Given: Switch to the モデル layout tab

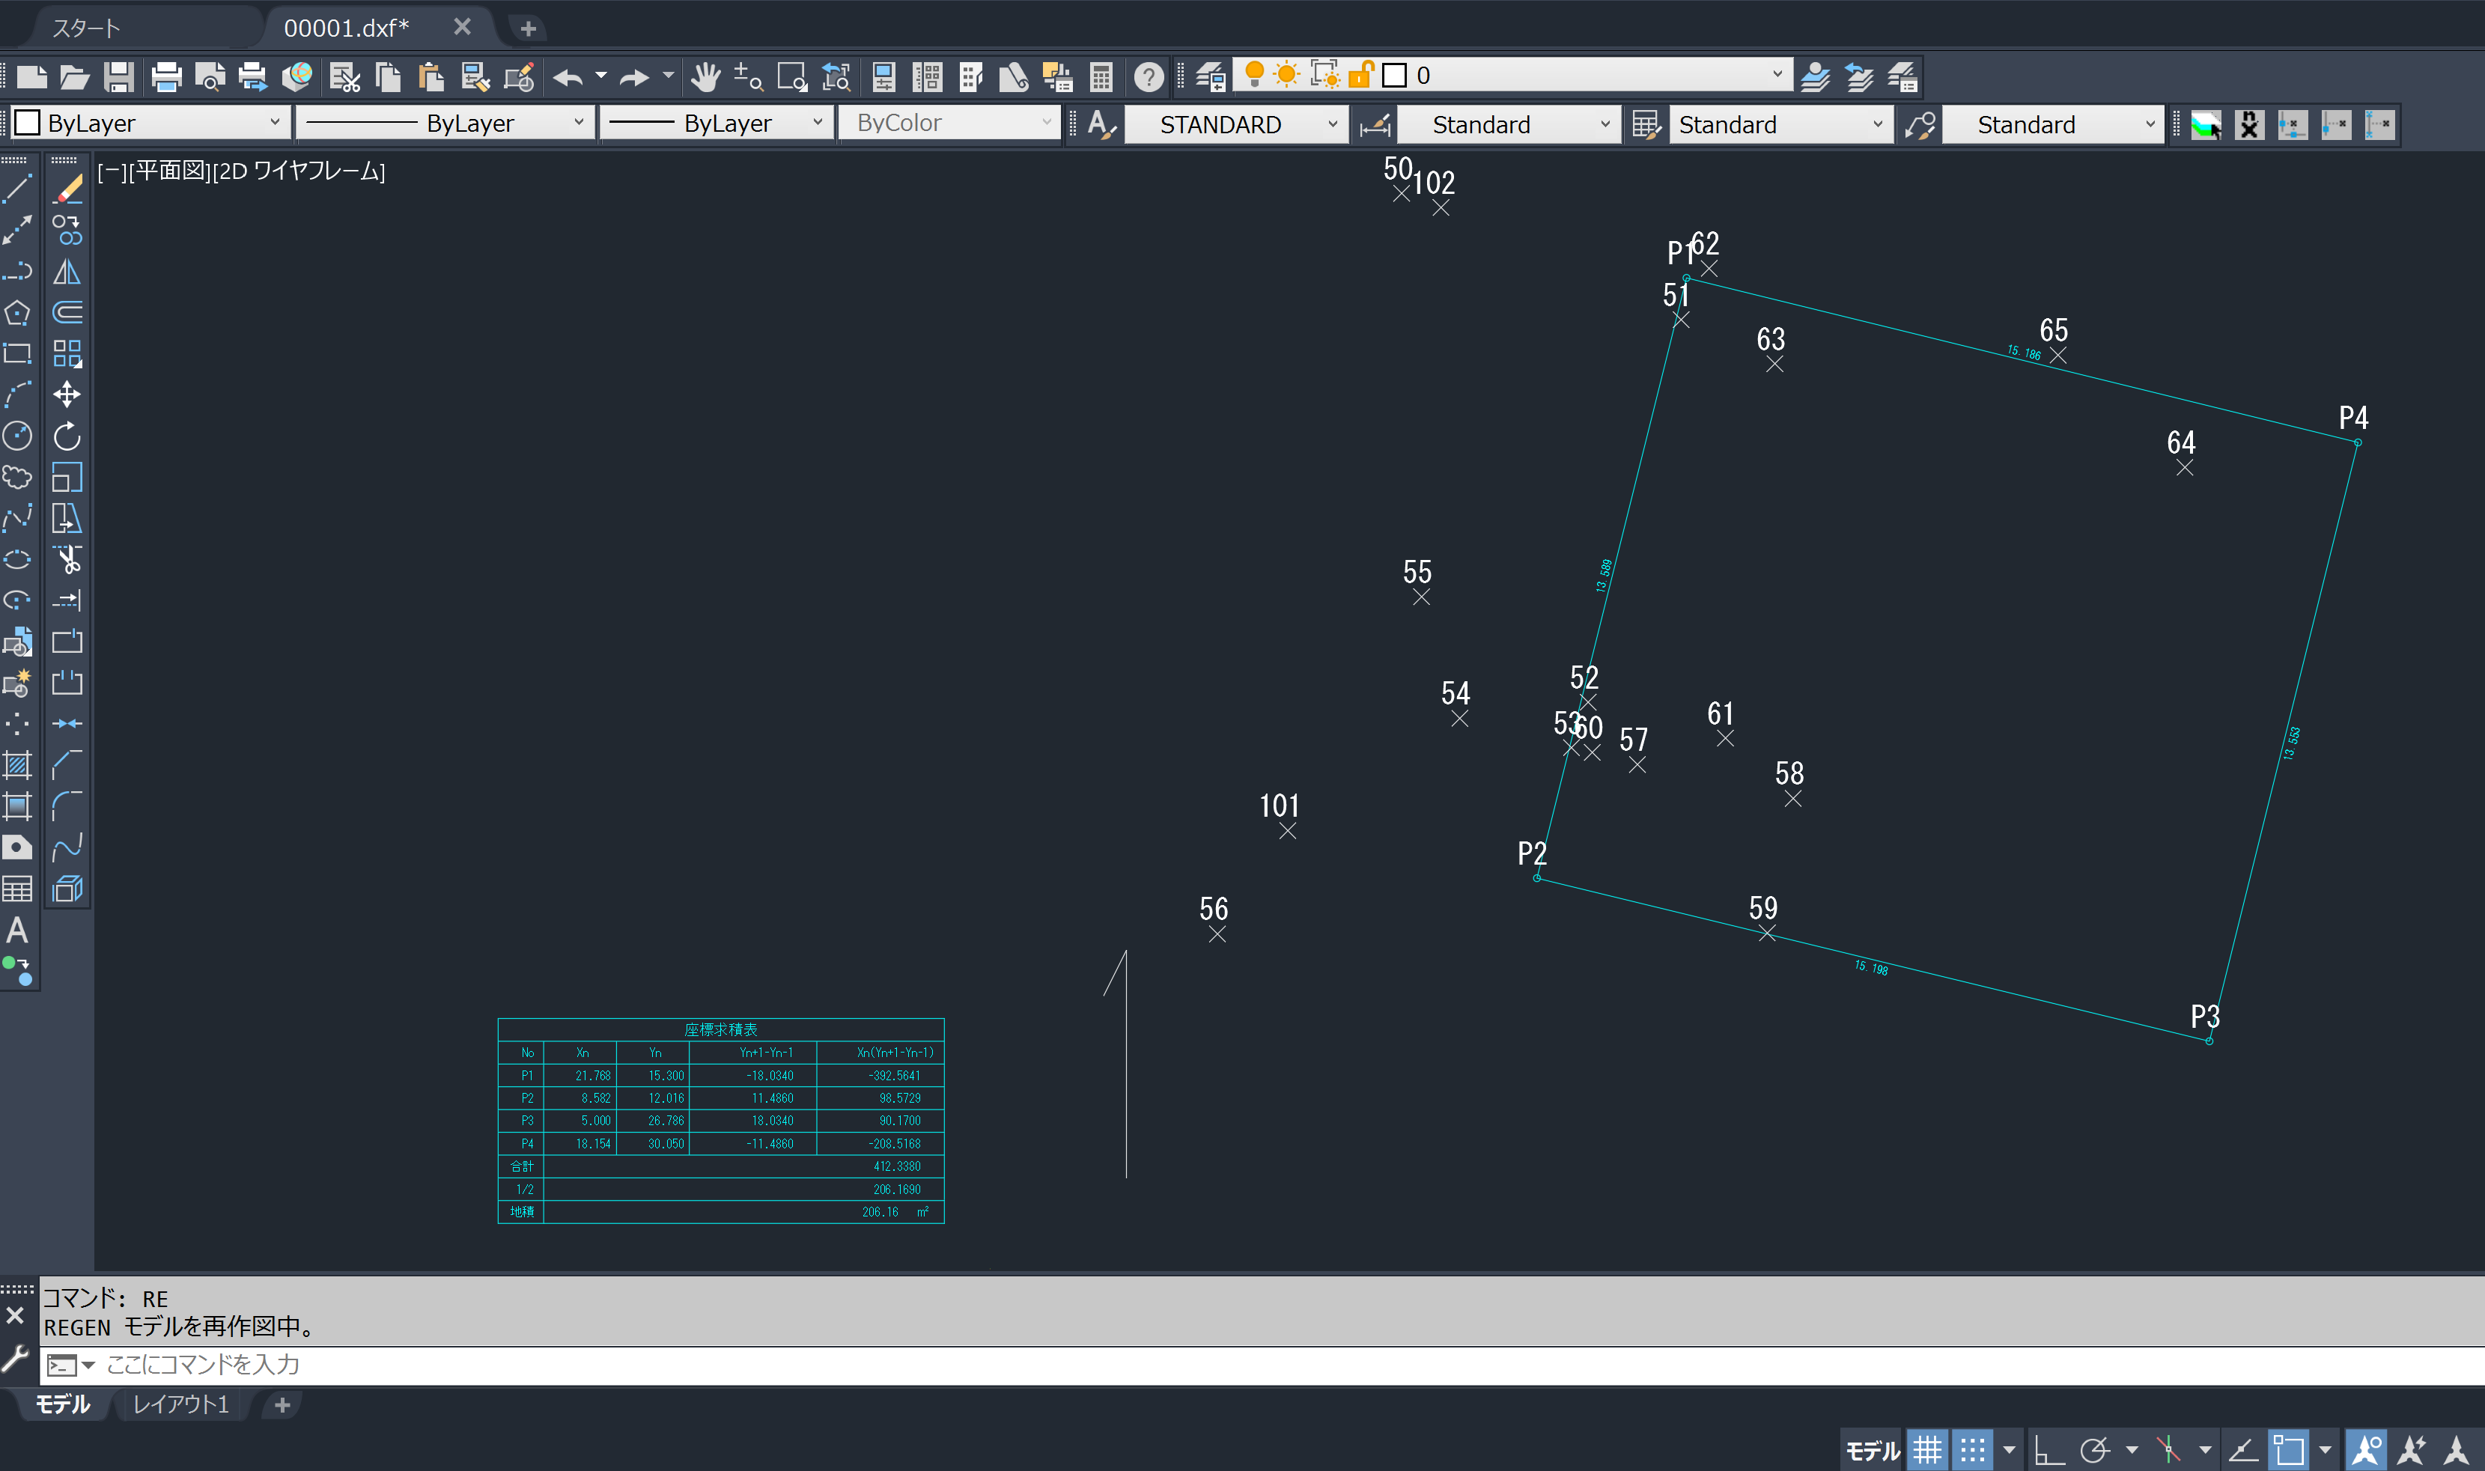Looking at the screenshot, I should [x=62, y=1404].
